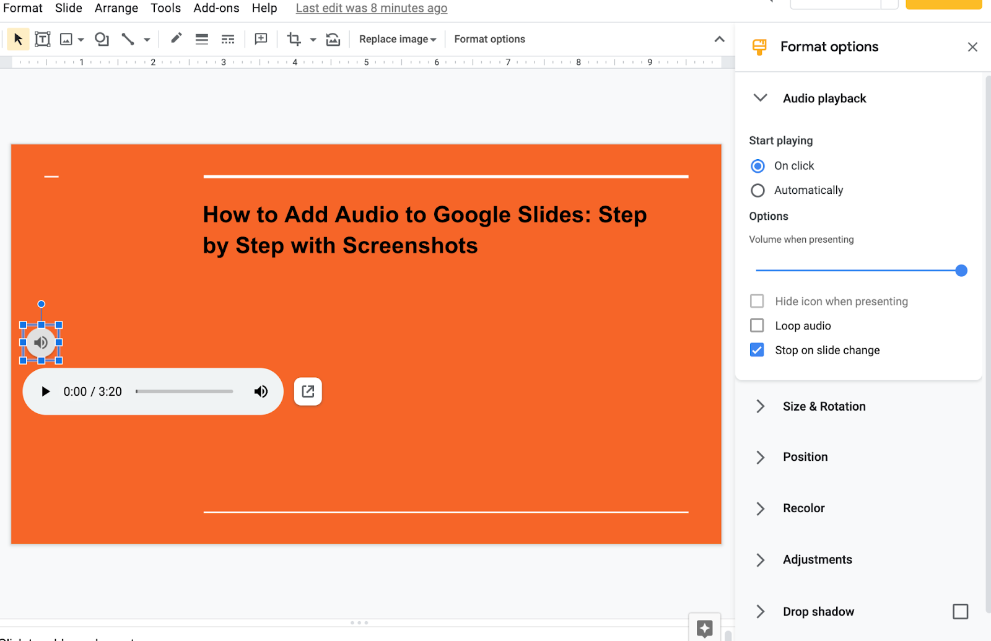Open the Tools menu
Viewport: 991px width, 641px height.
[165, 8]
